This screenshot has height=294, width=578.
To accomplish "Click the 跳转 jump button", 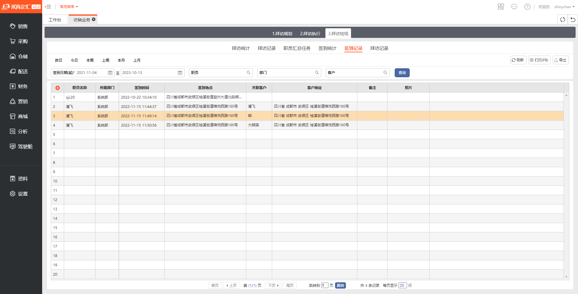I will [340, 285].
